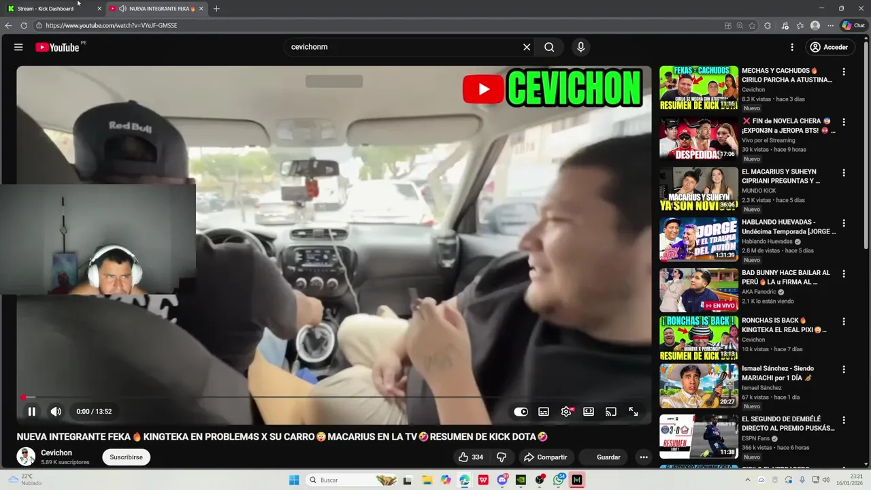This screenshot has width=871, height=490.
Task: Open options for RONCHAS IS BACK video
Action: pos(844,321)
